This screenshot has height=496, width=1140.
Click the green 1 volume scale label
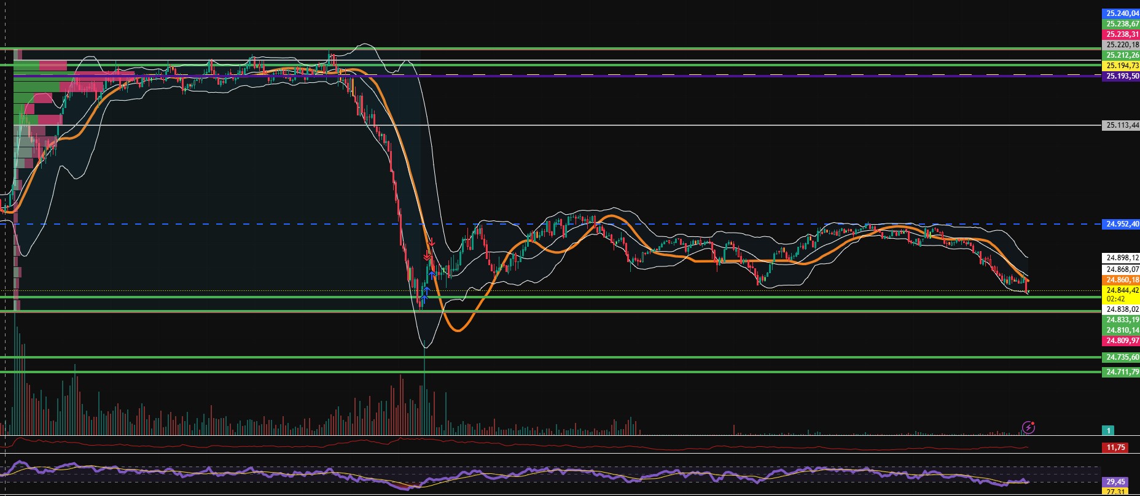[x=1108, y=431]
